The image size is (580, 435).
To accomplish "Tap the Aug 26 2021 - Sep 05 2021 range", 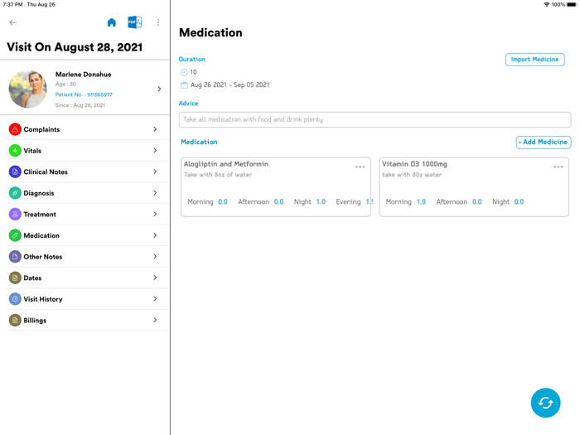I will pyautogui.click(x=230, y=85).
